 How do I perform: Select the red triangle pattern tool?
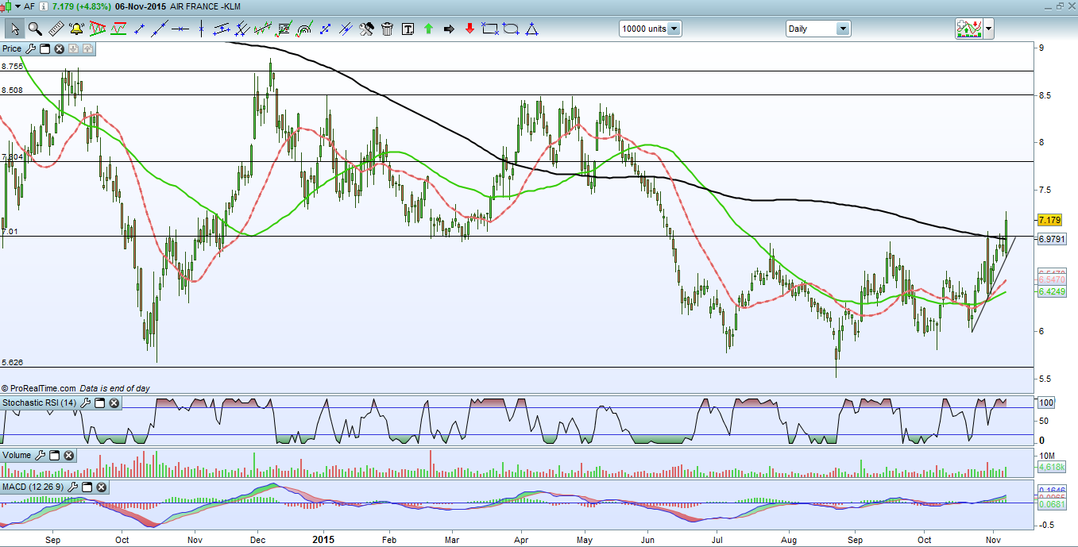[98, 29]
